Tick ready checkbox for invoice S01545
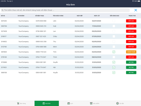This screenshot has height=106, width=141. pos(114,21)
